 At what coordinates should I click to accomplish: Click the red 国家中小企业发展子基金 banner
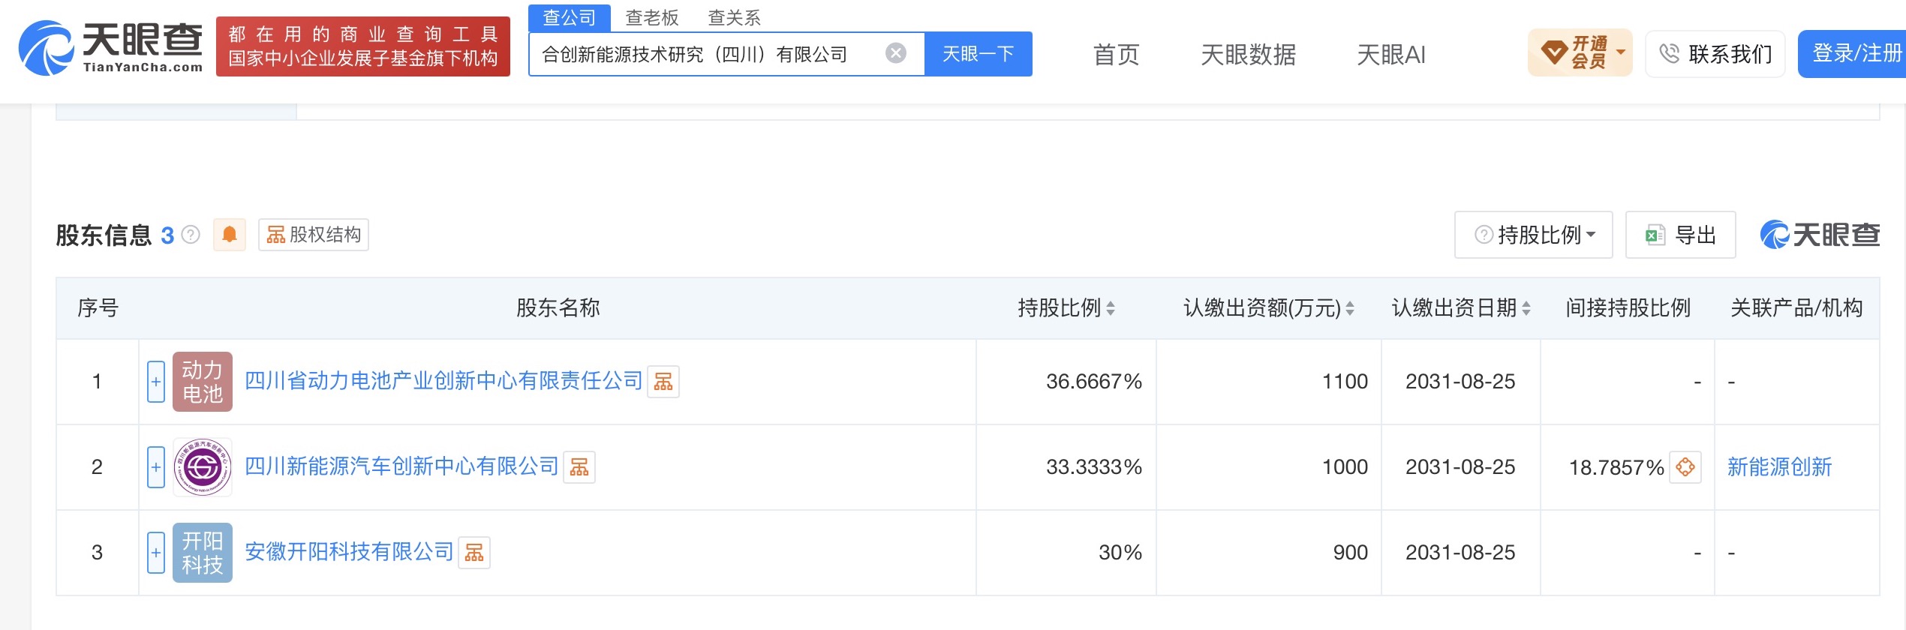(363, 46)
